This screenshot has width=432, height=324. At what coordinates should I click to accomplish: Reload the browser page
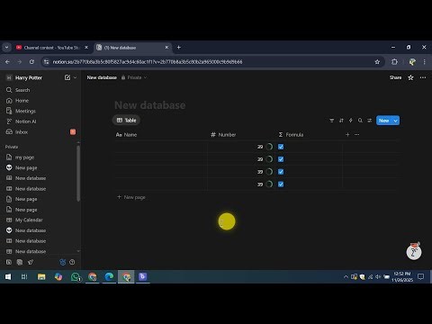(31, 62)
